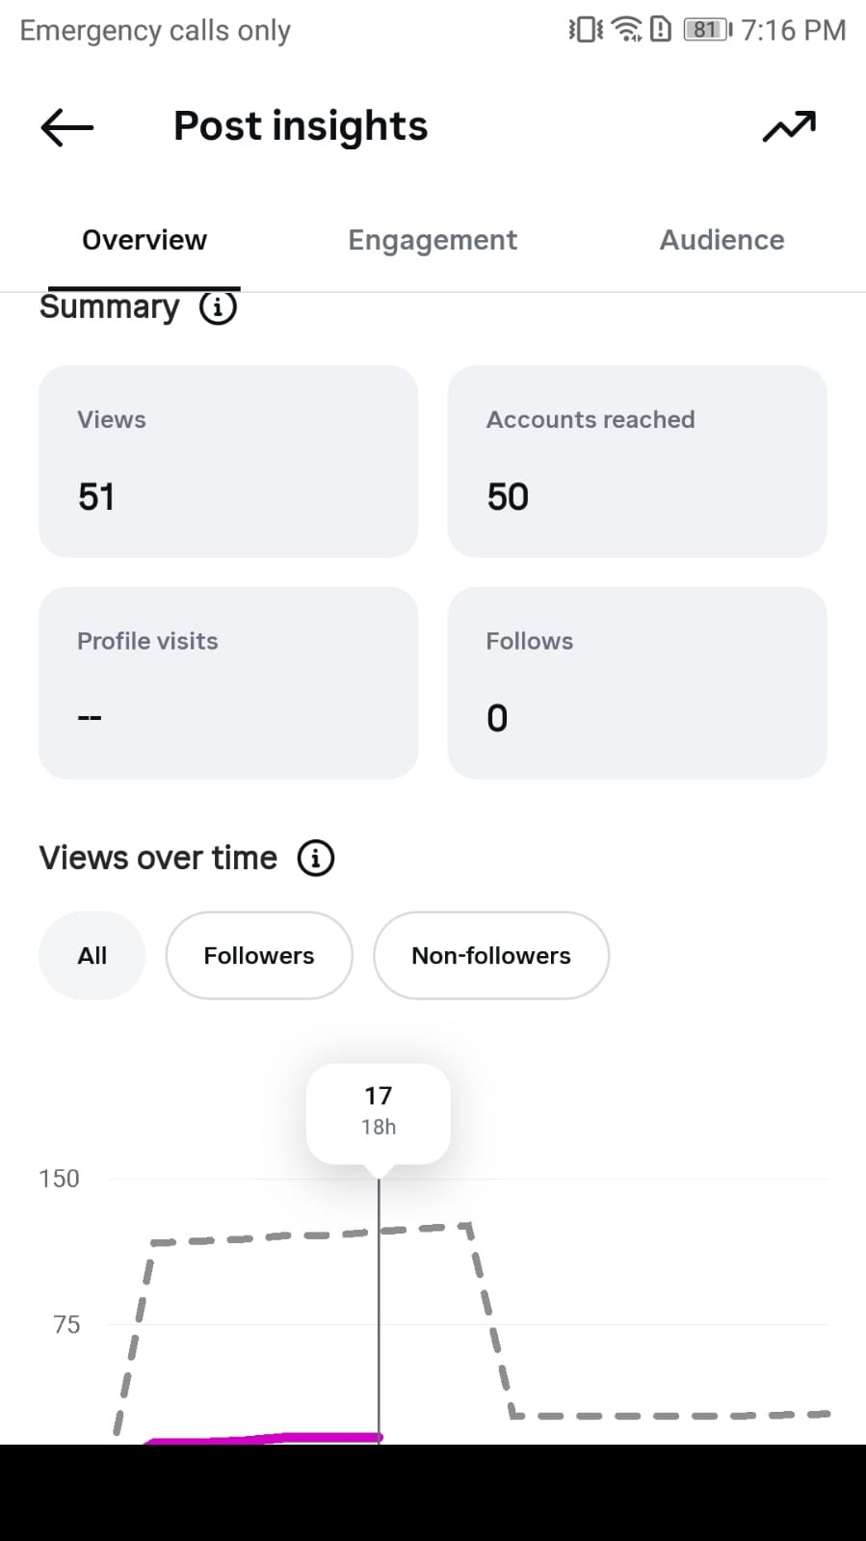Tap the info icon beside Summary

218,307
